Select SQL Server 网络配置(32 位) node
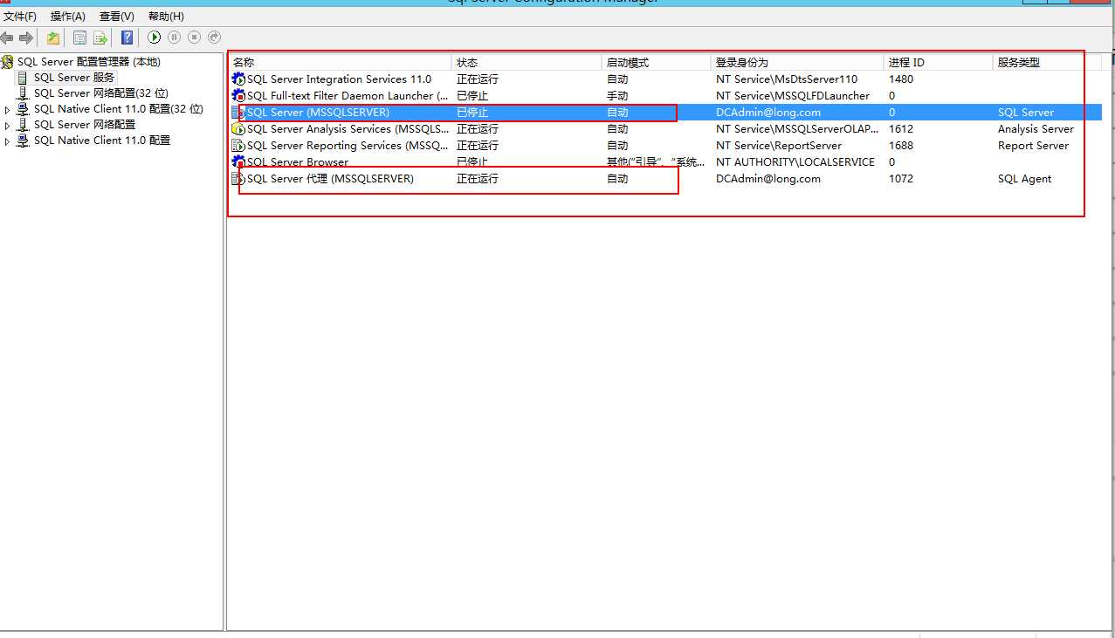 click(x=101, y=93)
